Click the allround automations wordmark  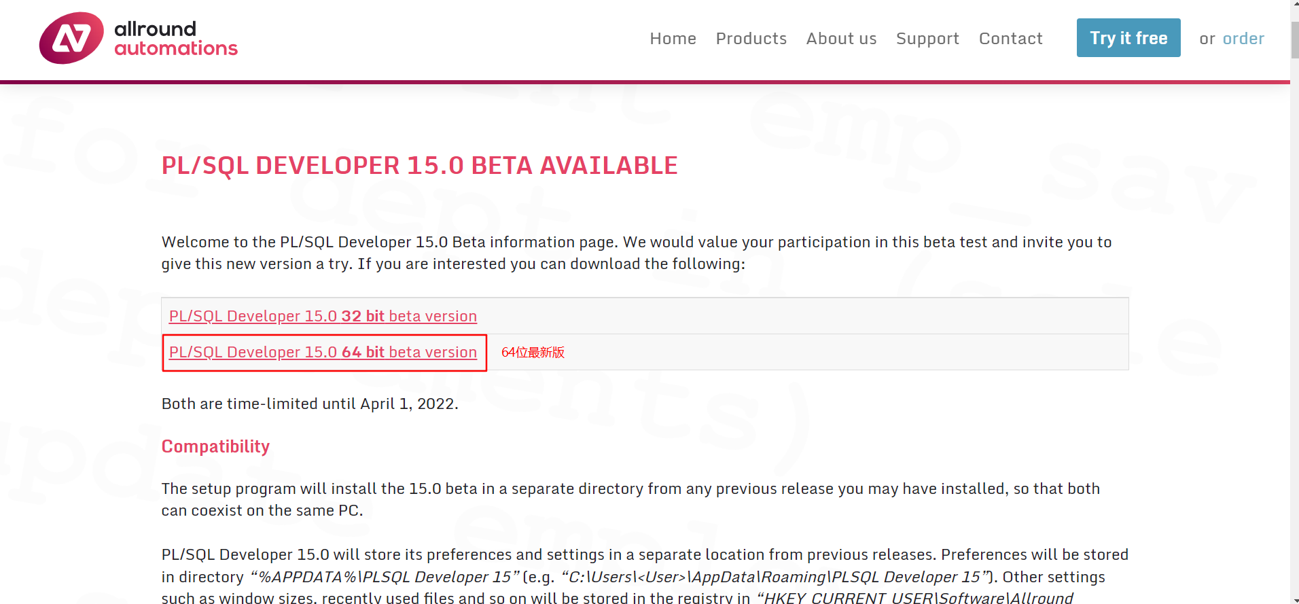[176, 39]
